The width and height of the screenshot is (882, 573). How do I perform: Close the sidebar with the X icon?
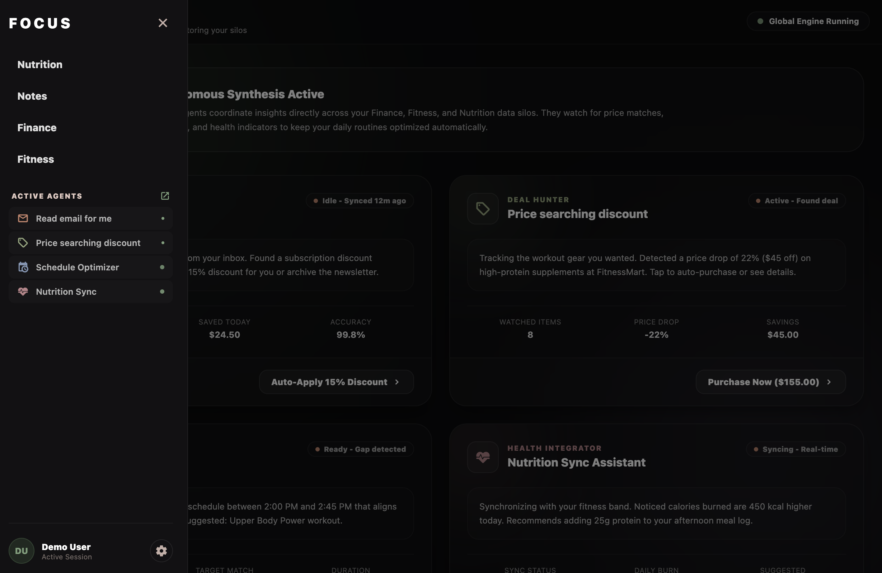click(163, 23)
